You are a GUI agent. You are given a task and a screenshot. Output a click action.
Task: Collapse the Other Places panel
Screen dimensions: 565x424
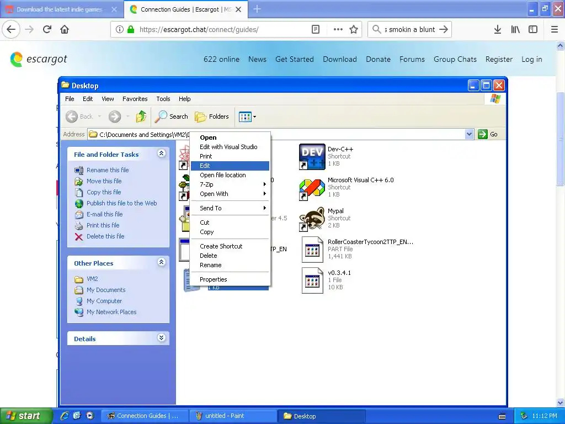tap(162, 262)
